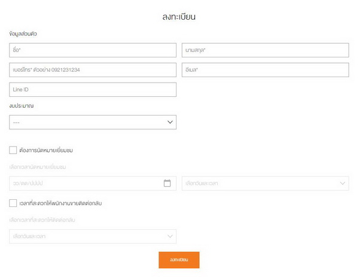The image size is (359, 277).
Task: Focus the Line ID text field
Action: [93, 90]
